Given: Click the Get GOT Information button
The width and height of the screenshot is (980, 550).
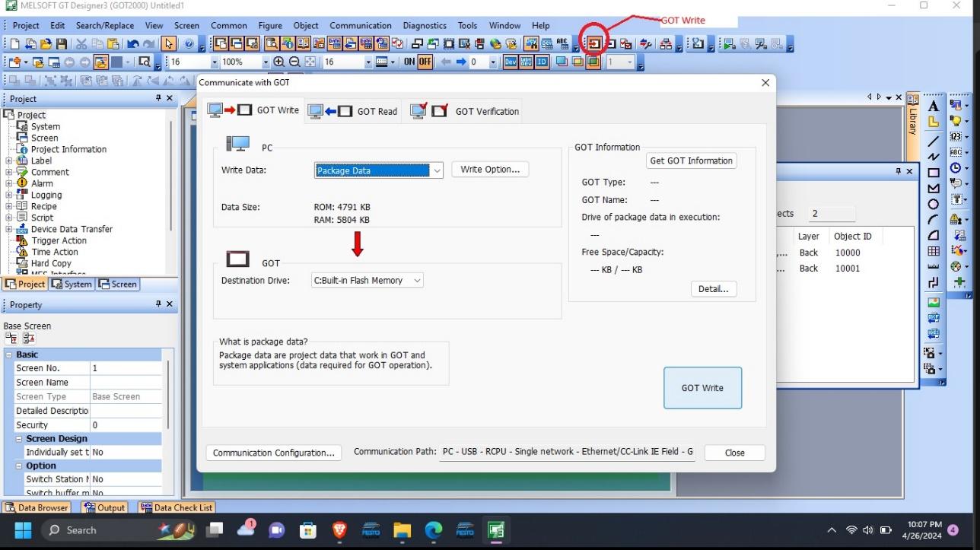Looking at the screenshot, I should [x=691, y=161].
